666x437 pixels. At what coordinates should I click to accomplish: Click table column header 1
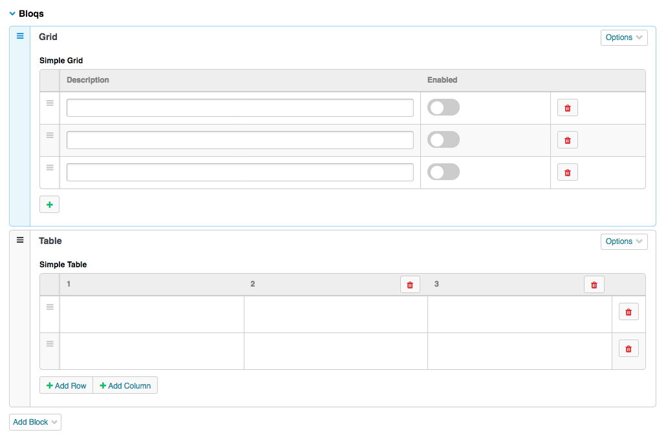pos(69,283)
